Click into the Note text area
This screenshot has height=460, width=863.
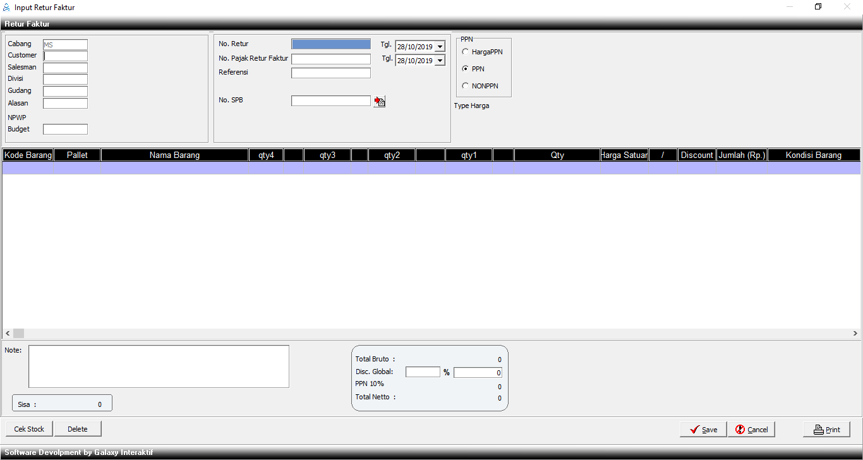(x=159, y=366)
